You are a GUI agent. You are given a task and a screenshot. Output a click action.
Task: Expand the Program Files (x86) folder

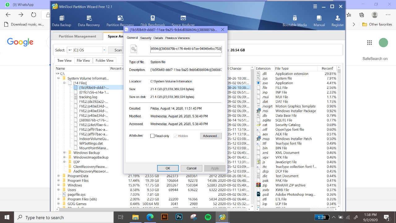(58, 199)
